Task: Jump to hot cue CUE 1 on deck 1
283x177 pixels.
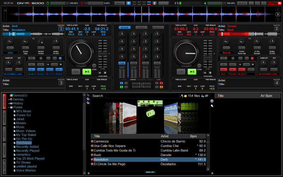Action: click(x=31, y=69)
